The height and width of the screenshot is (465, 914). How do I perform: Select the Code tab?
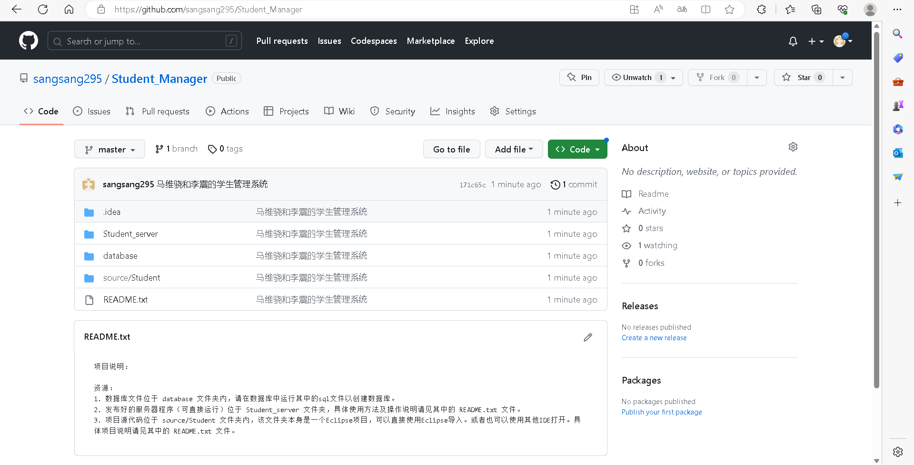(41, 111)
